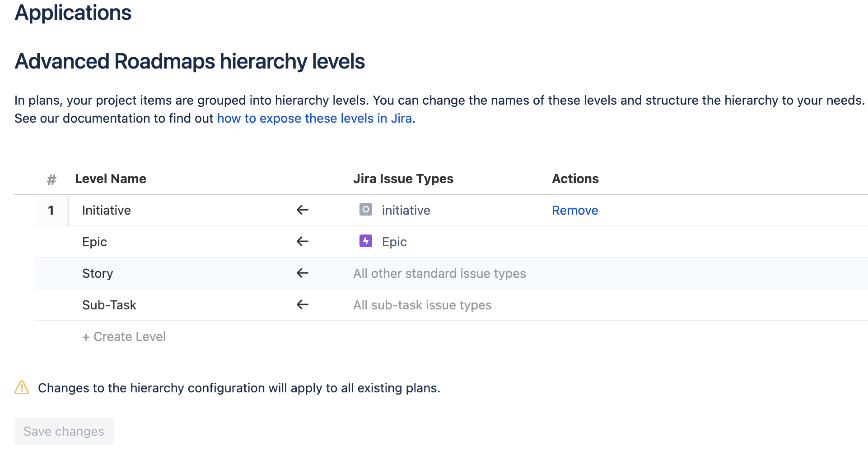Click the arrow in the Epic row
Image resolution: width=868 pixels, height=460 pixels.
coord(303,241)
